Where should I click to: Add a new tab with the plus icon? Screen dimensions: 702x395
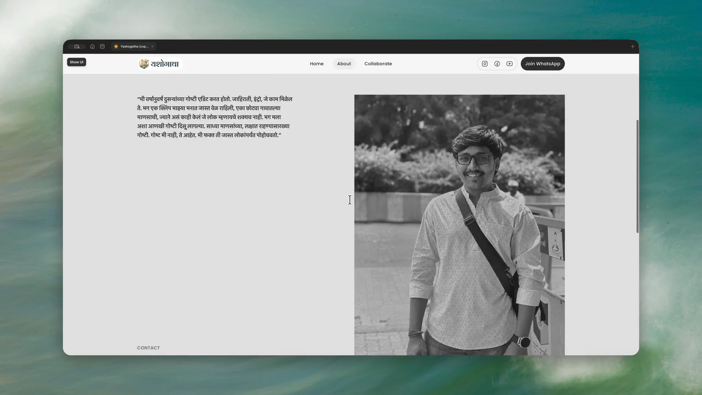(x=633, y=46)
